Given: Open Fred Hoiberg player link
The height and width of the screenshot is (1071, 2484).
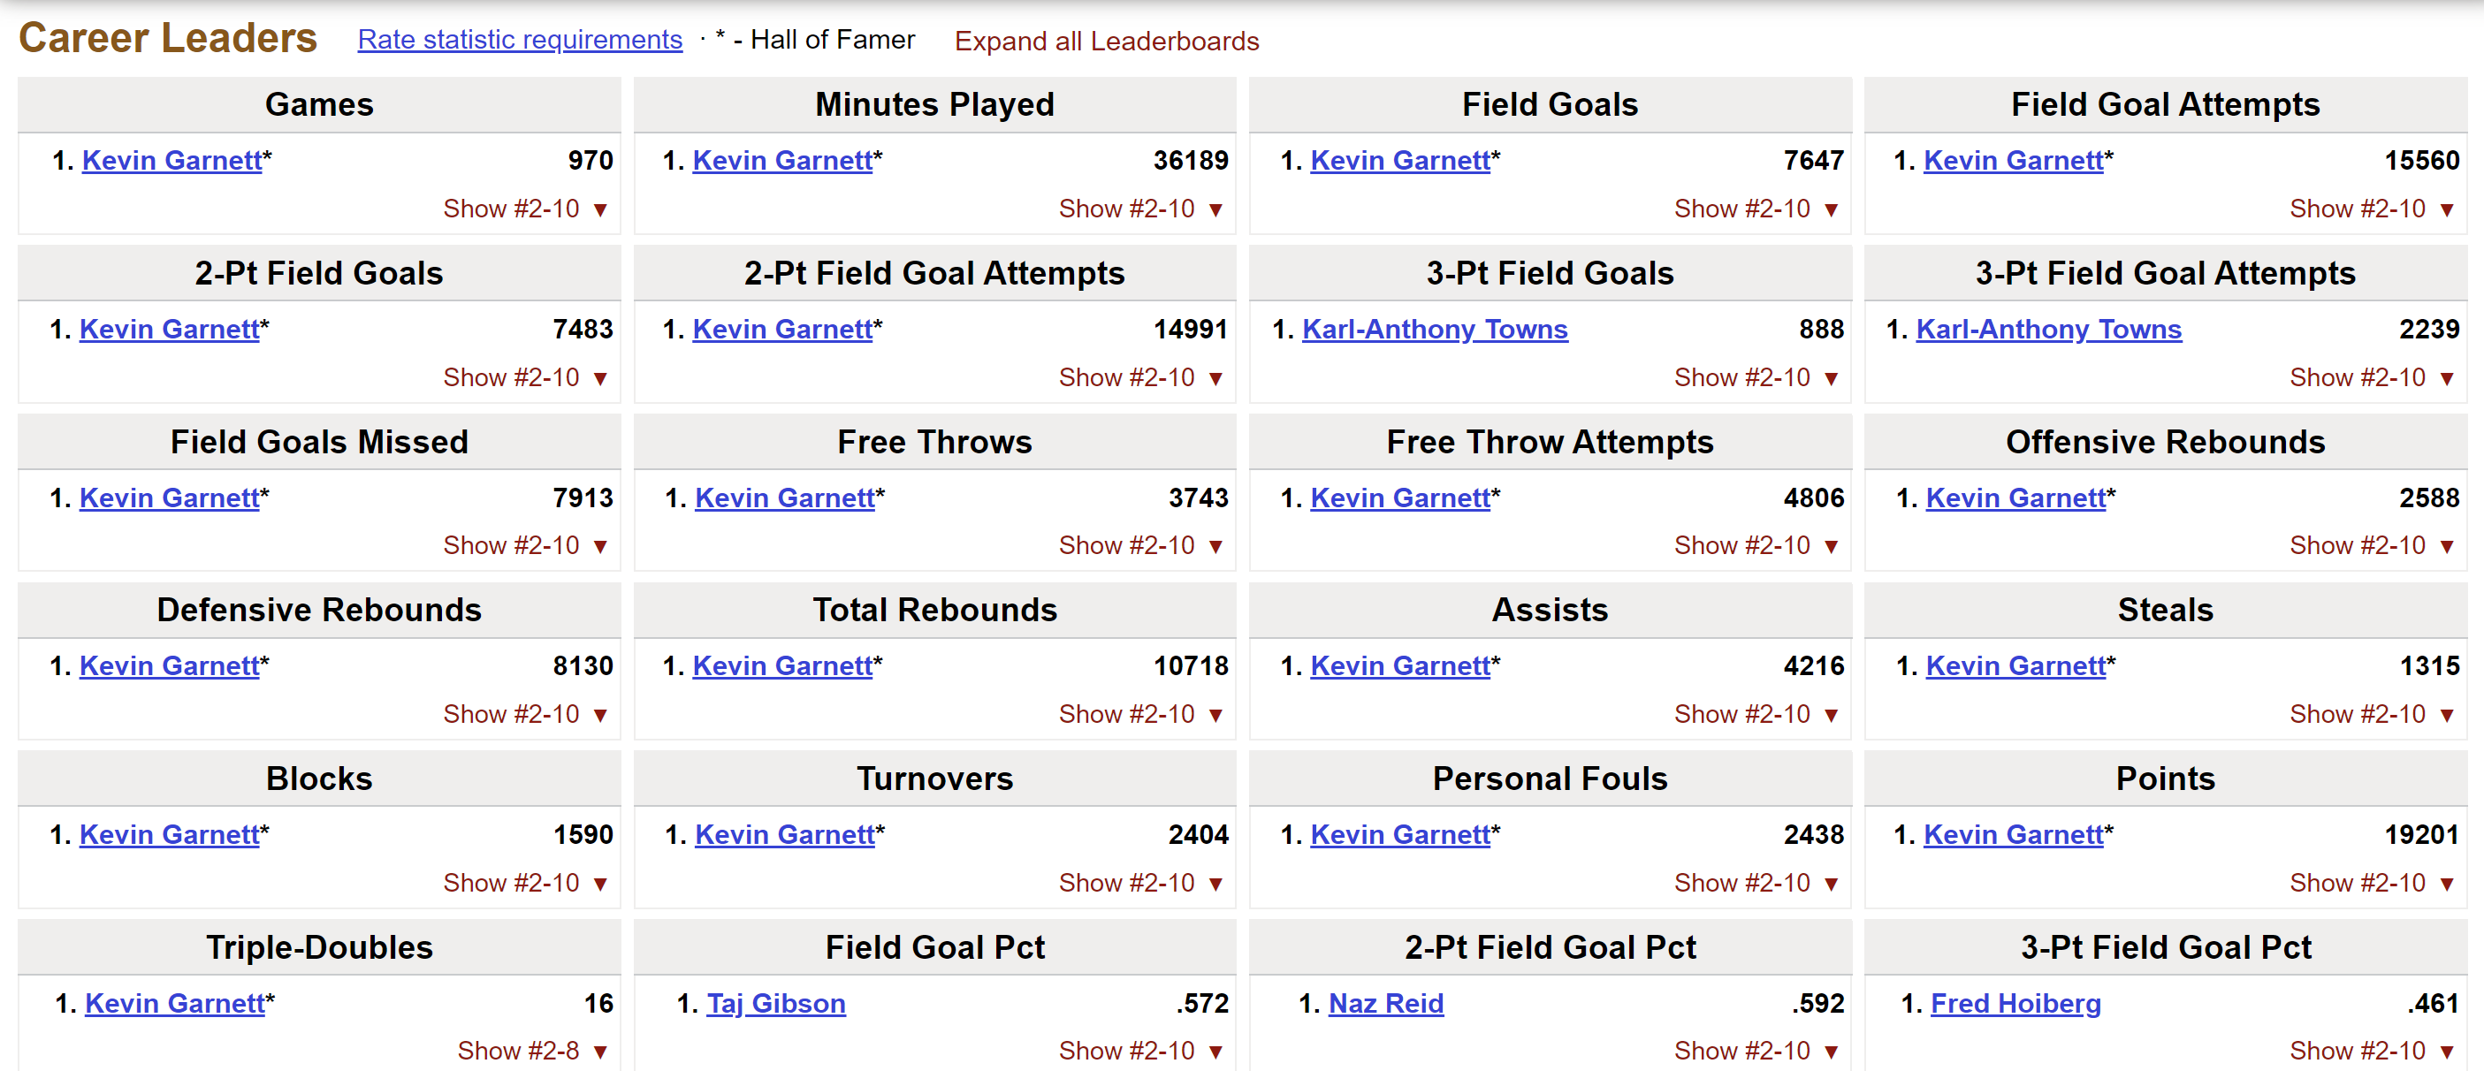Looking at the screenshot, I should pos(2015,1003).
